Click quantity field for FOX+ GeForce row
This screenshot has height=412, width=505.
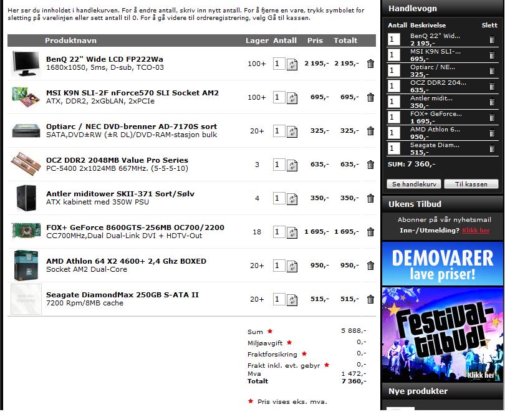(x=279, y=232)
